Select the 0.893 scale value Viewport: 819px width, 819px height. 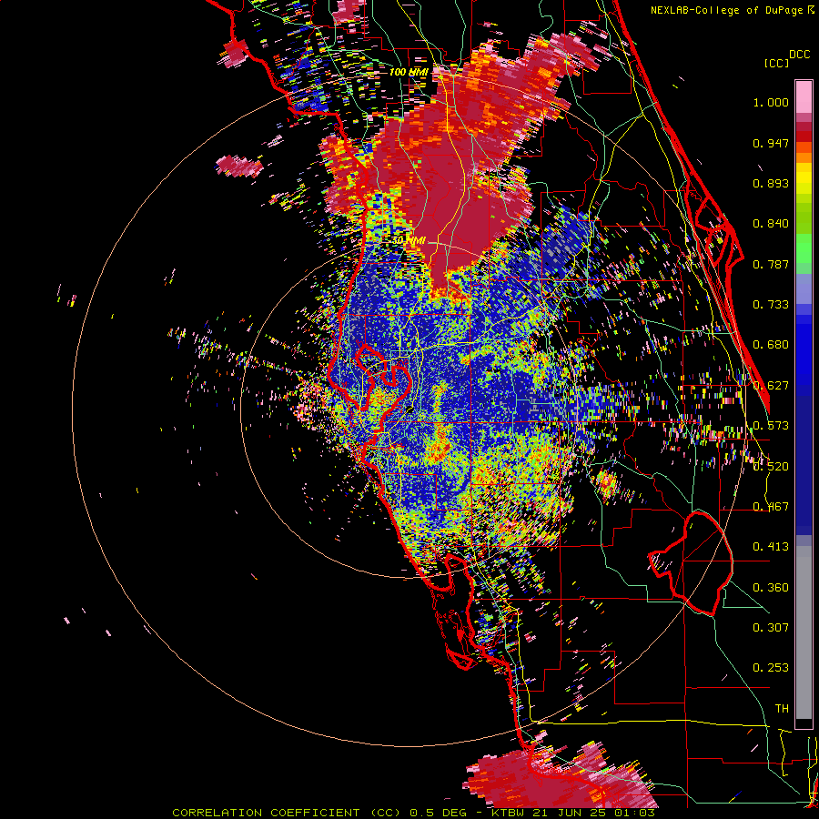[771, 183]
